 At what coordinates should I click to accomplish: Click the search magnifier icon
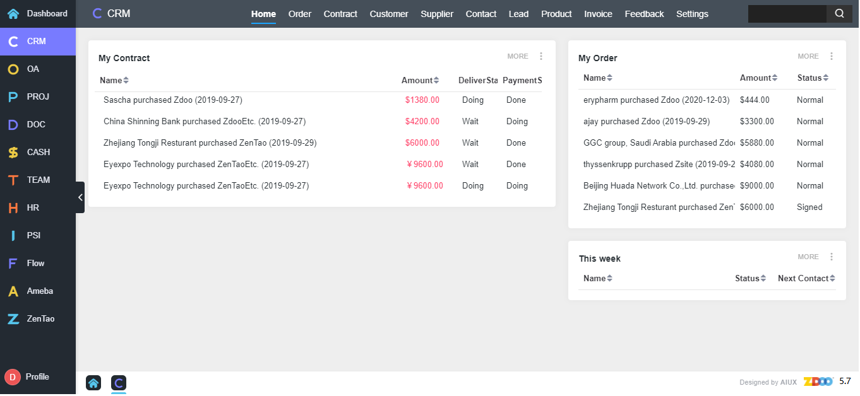pyautogui.click(x=839, y=13)
